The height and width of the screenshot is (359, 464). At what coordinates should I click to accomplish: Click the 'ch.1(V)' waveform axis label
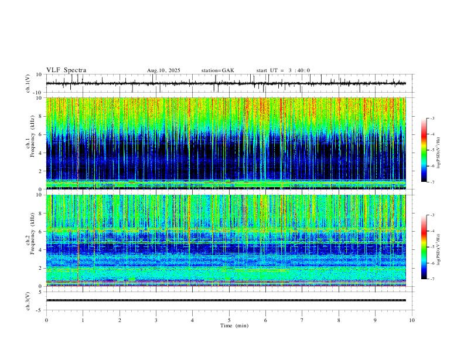28,83
